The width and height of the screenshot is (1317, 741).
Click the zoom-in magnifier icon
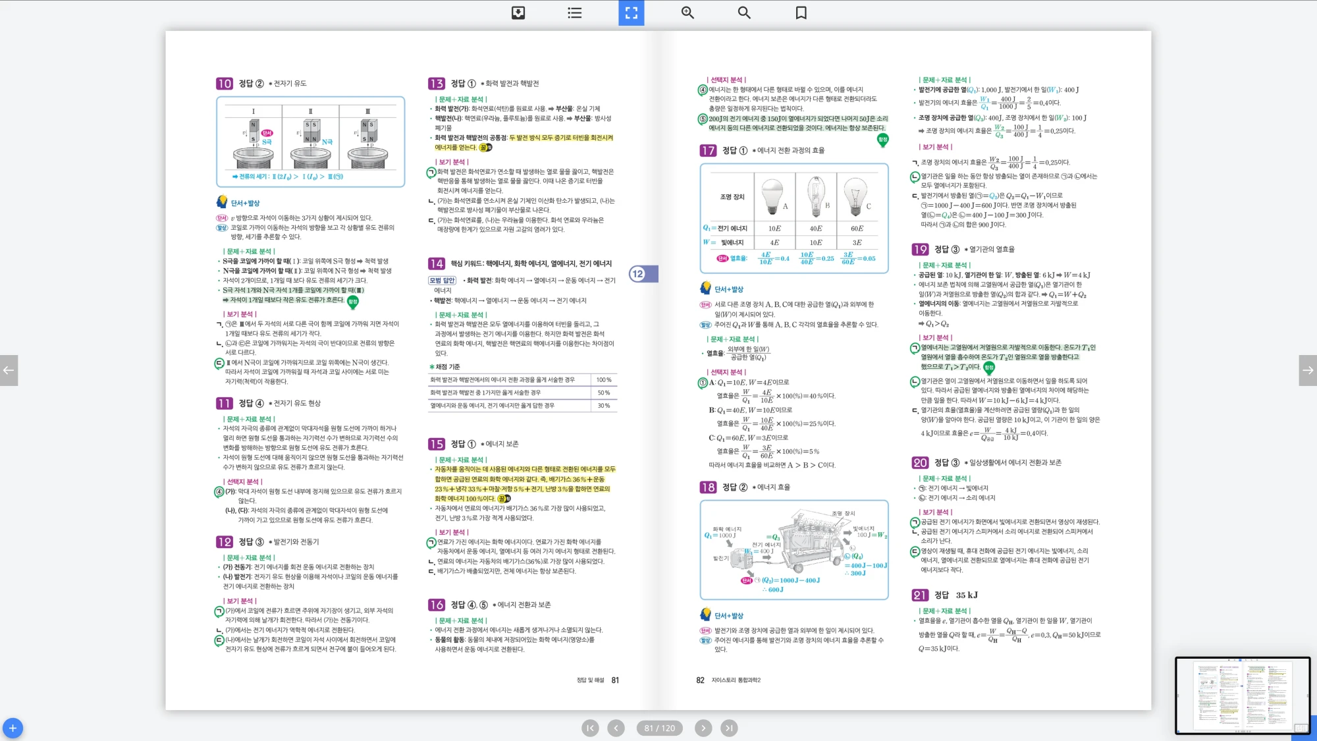[687, 13]
